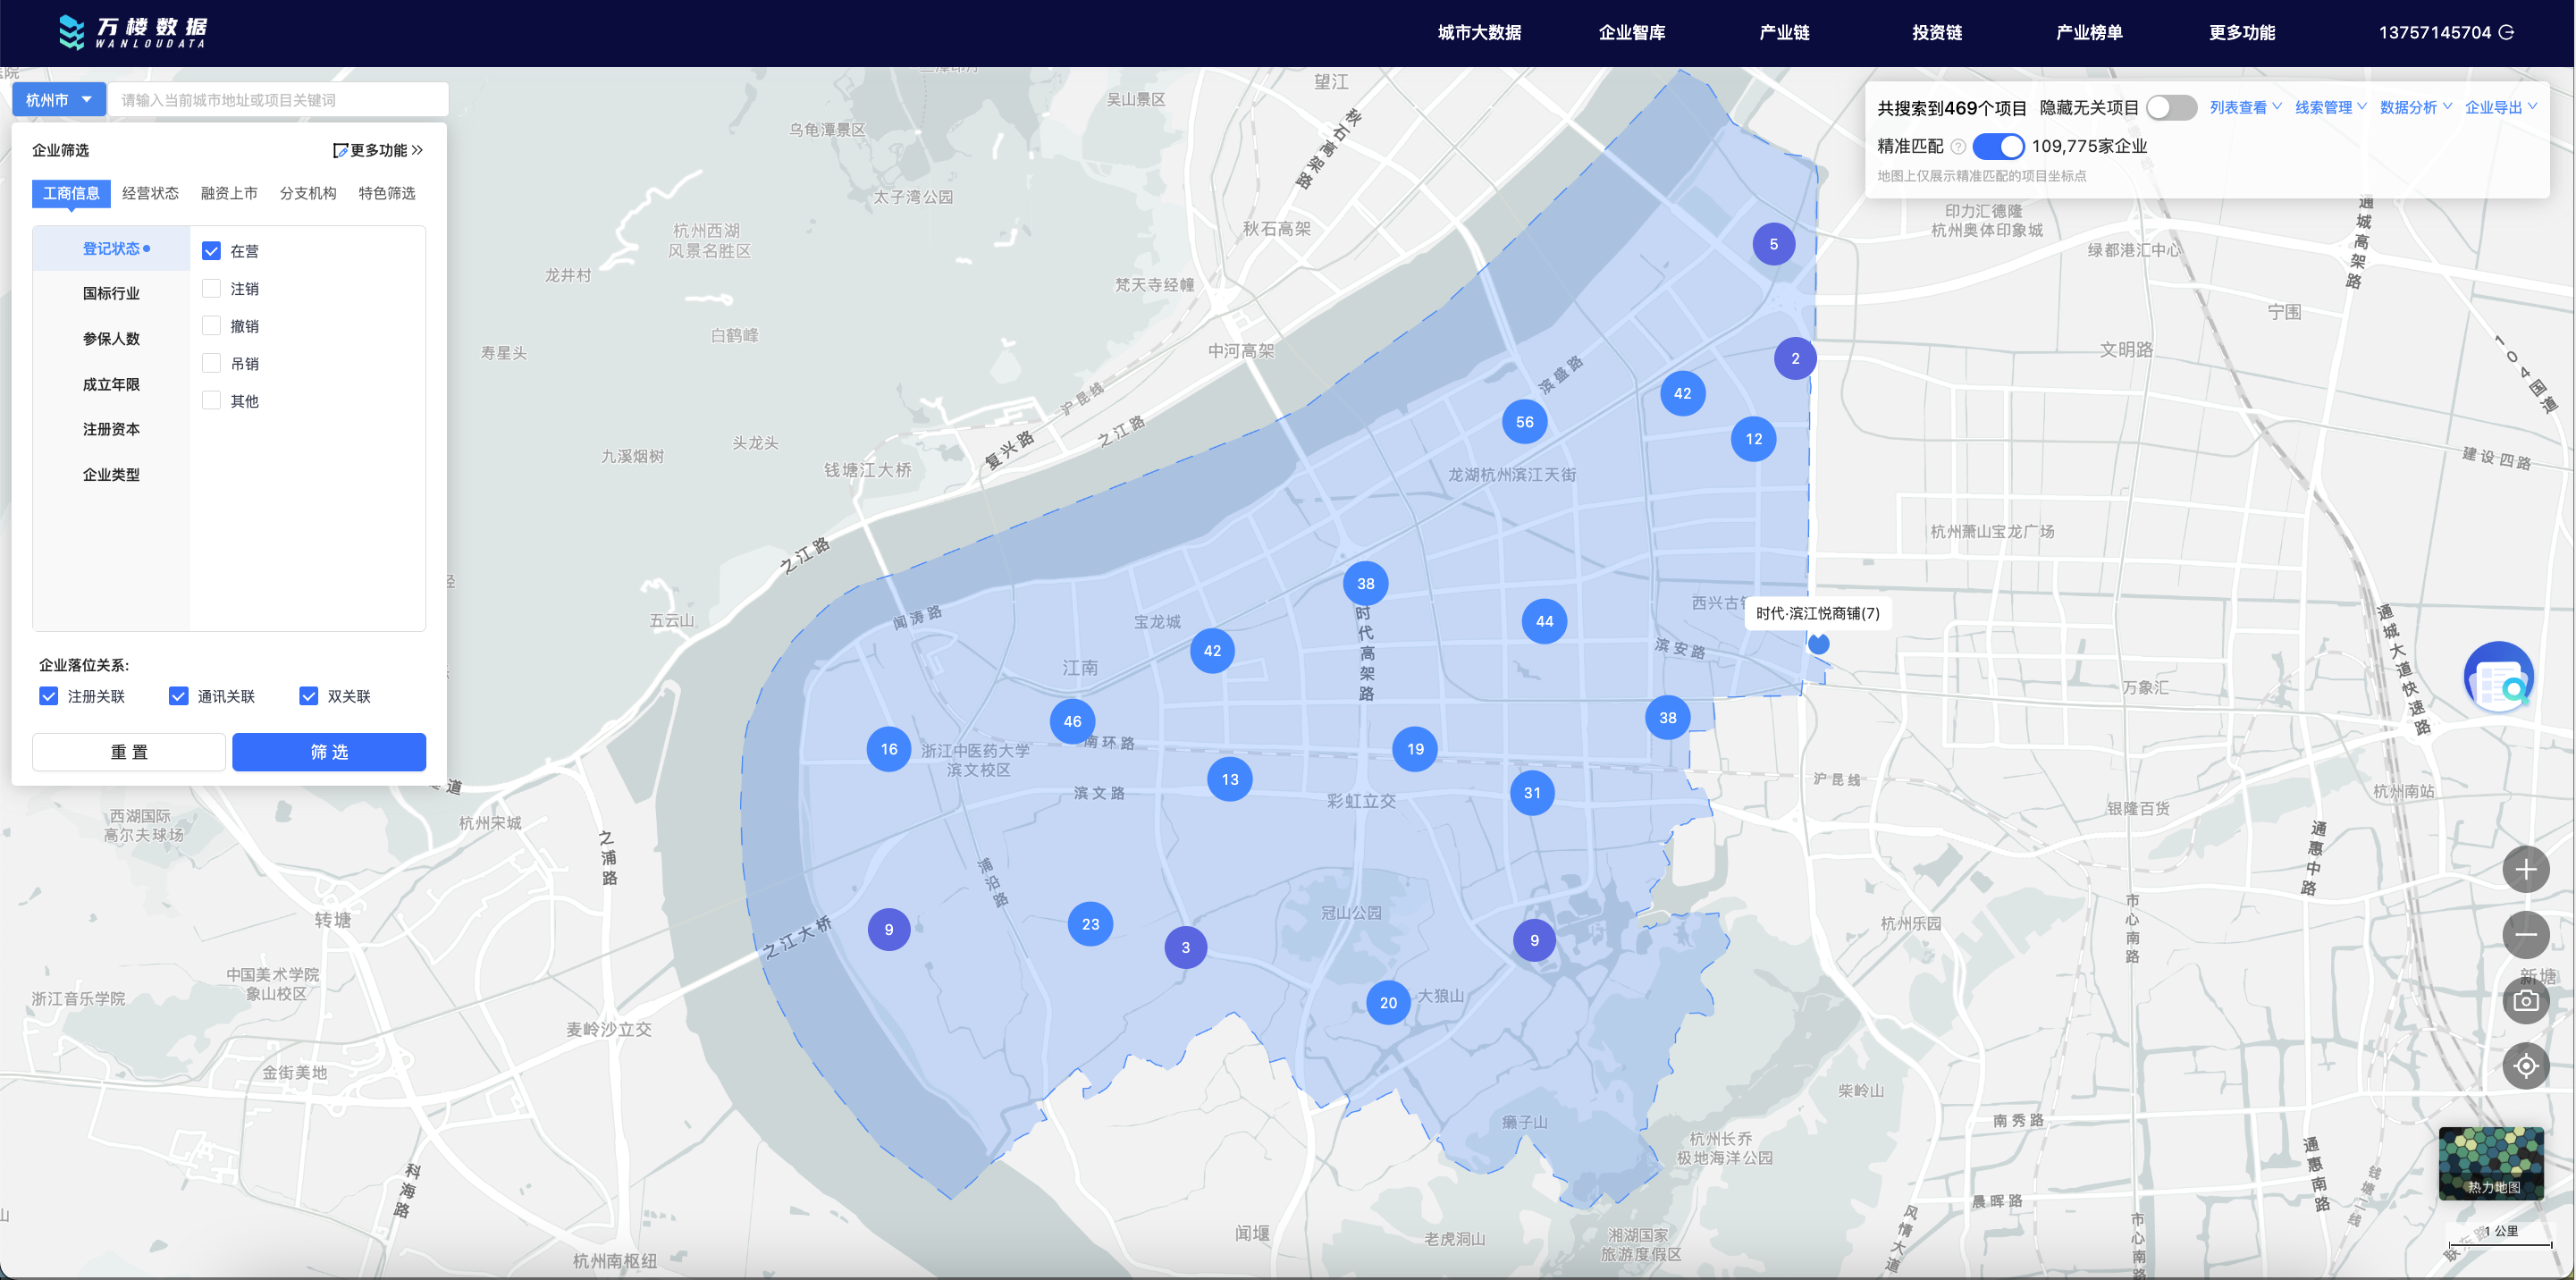This screenshot has width=2576, height=1280.
Task: Switch to the 融资上市 tab
Action: pyautogui.click(x=229, y=193)
